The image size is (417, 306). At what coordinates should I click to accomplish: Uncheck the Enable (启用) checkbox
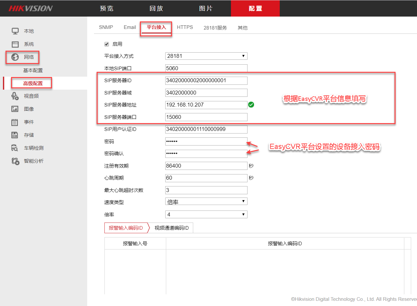[107, 44]
